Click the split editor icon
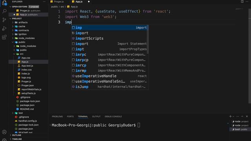 pyautogui.click(x=242, y=2)
